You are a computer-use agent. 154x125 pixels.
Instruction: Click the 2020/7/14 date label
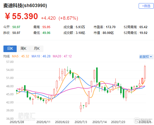[99, 122]
